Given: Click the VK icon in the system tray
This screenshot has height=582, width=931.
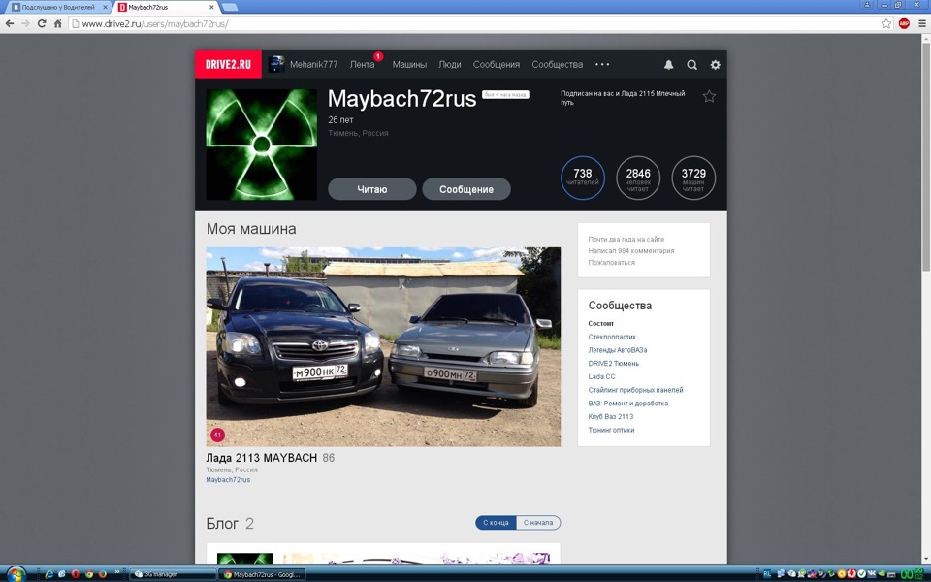Looking at the screenshot, I should click(x=871, y=573).
